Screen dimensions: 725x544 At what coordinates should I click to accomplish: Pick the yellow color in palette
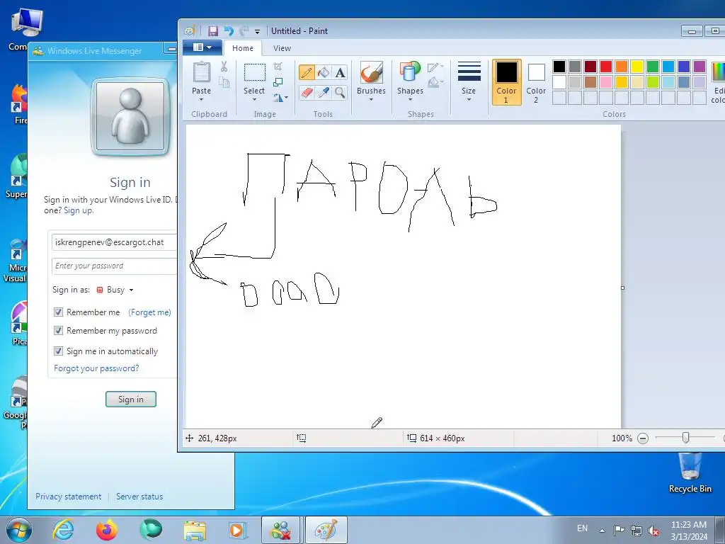point(637,66)
